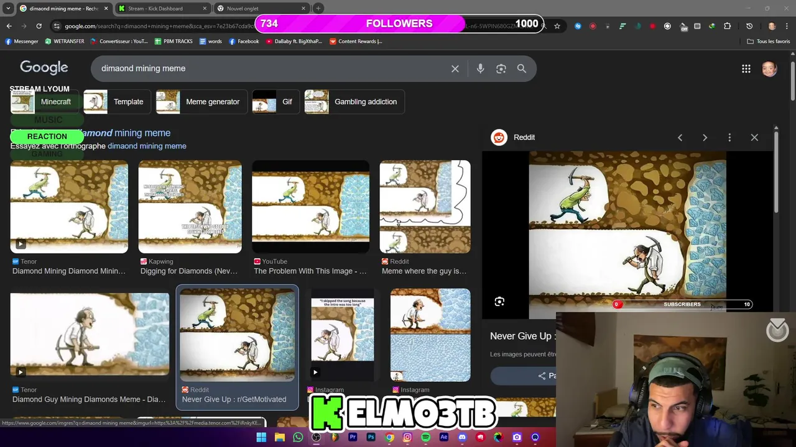Open Chrome history clock icon
Viewport: 796px width, 447px height.
pos(749,26)
